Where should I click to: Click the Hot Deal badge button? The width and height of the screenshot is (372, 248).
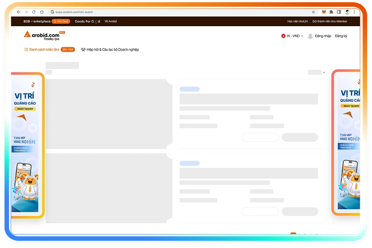pos(61,21)
